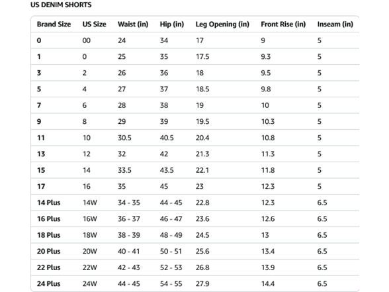Click the Brand Size column header
The height and width of the screenshot is (292, 389).
tap(54, 24)
